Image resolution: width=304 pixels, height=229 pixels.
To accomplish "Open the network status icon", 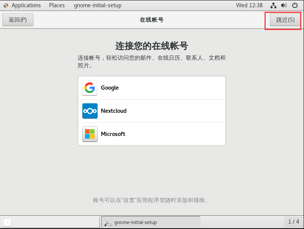I will (274, 5).
